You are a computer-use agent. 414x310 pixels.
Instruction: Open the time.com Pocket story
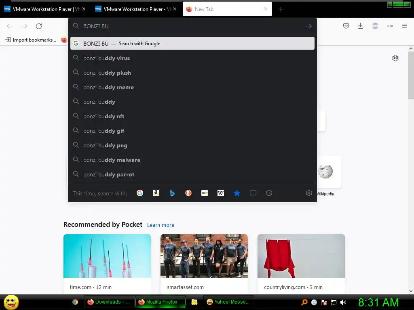[x=107, y=264]
